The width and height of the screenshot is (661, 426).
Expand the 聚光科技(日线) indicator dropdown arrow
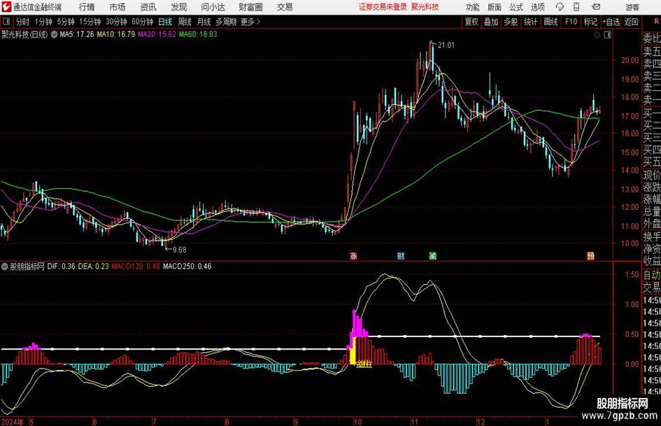tap(54, 34)
